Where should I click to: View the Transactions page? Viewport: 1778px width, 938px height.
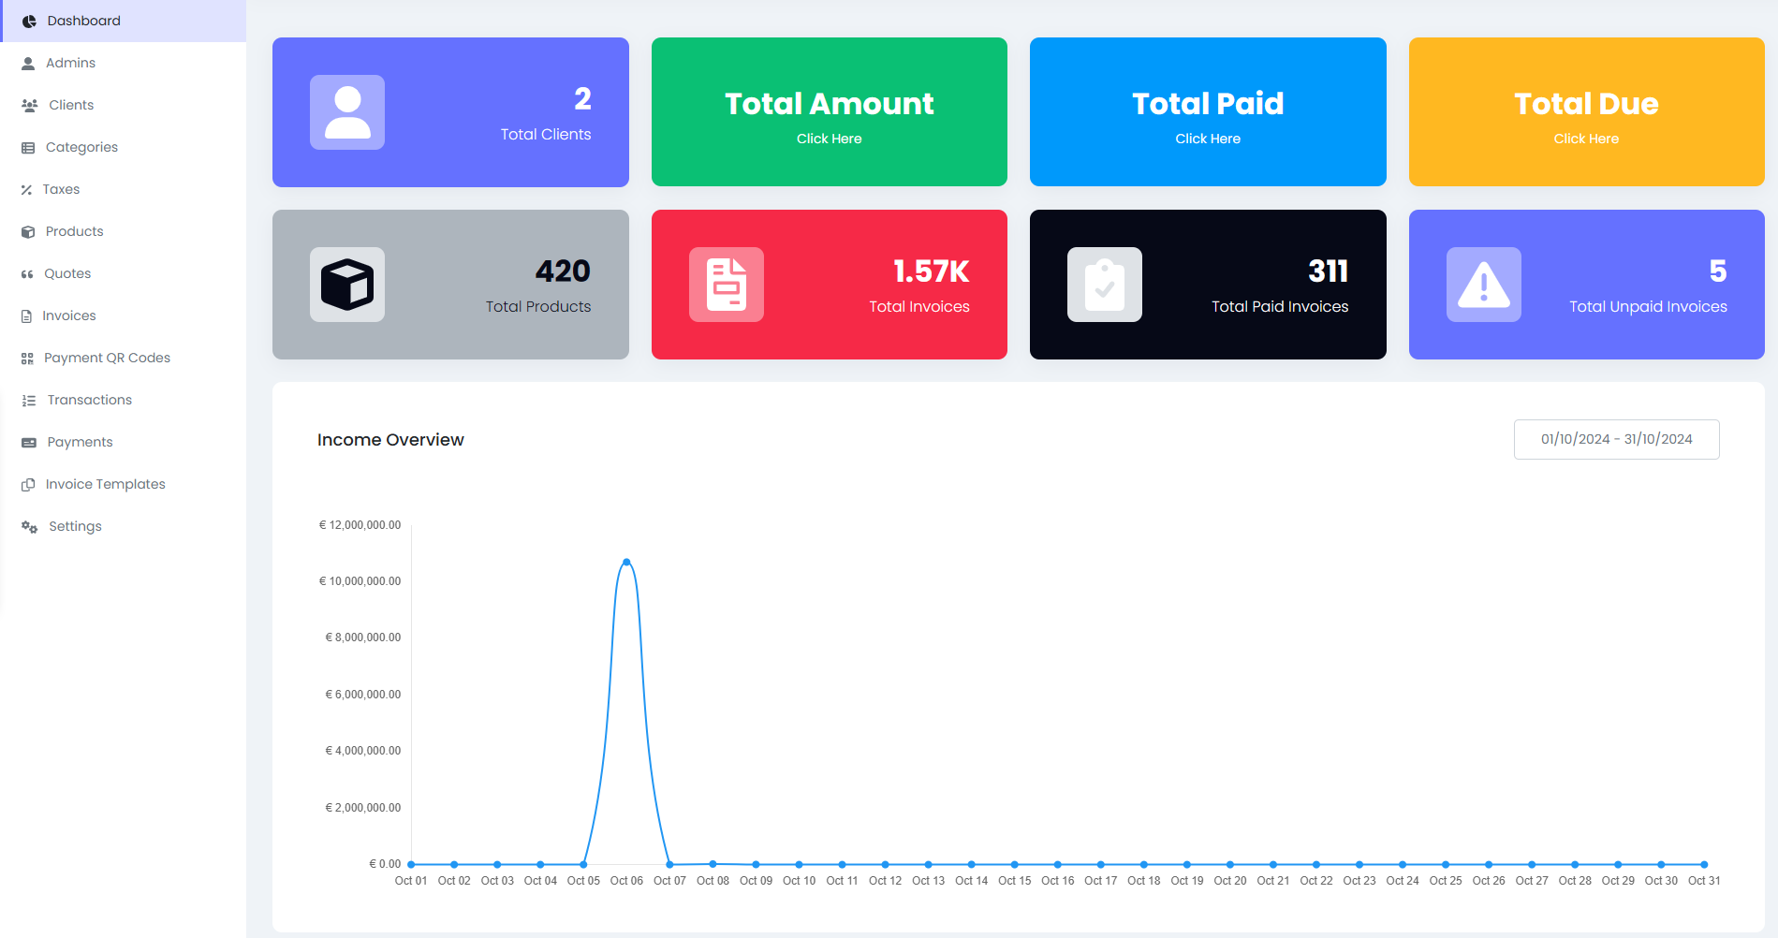click(x=124, y=400)
